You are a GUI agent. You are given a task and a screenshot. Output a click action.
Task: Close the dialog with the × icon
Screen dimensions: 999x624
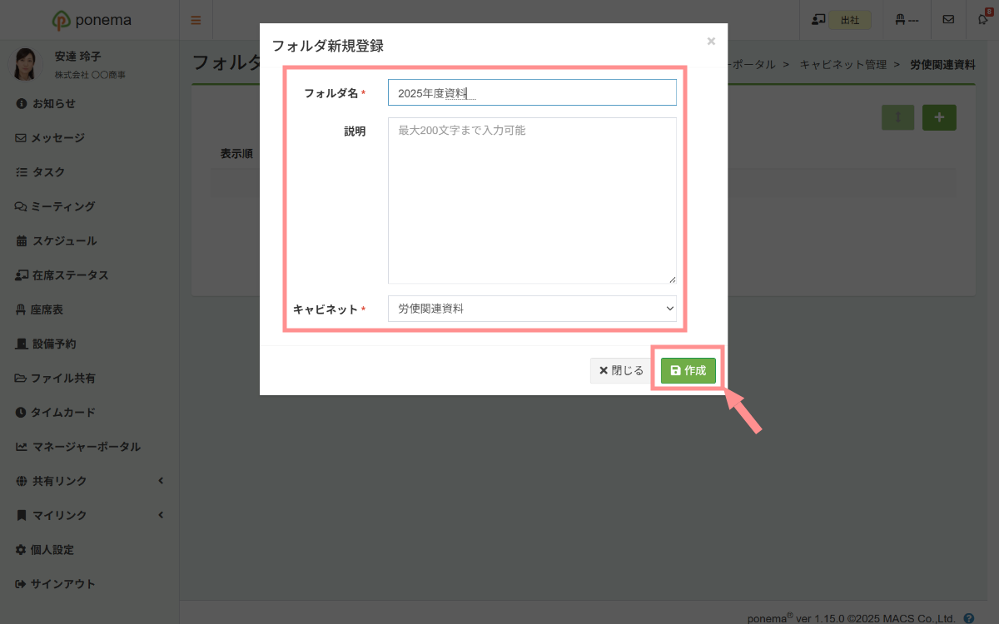tap(711, 41)
